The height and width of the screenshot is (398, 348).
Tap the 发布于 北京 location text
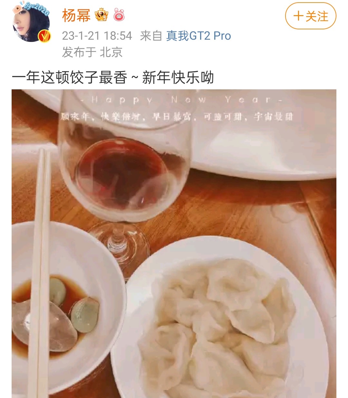tap(92, 52)
